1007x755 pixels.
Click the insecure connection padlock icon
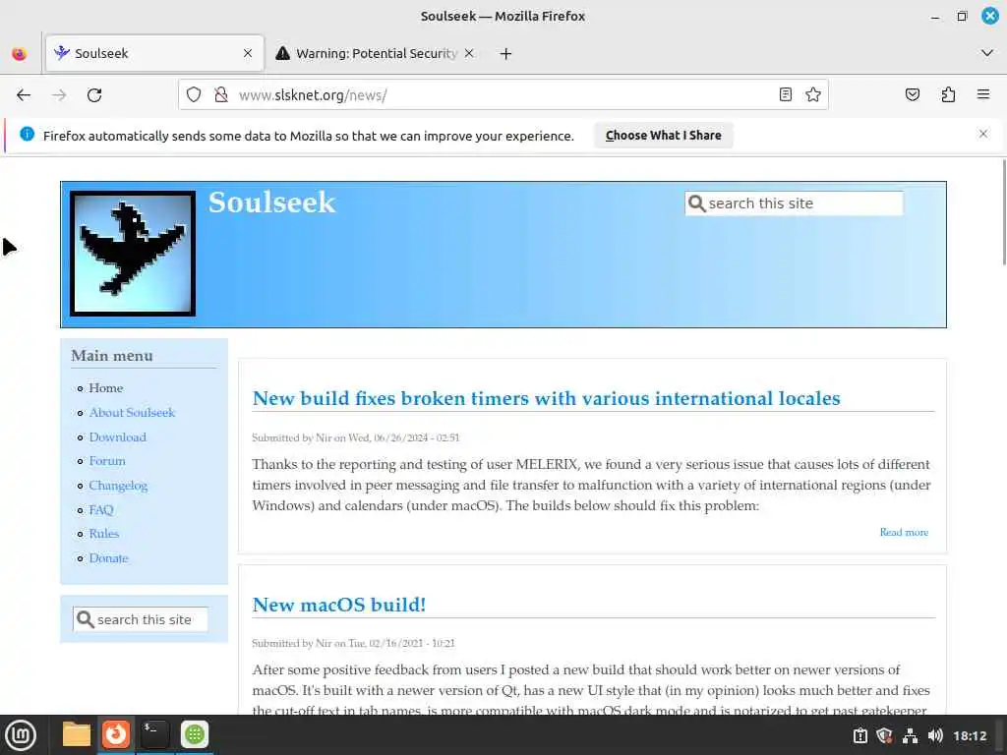[x=221, y=95]
